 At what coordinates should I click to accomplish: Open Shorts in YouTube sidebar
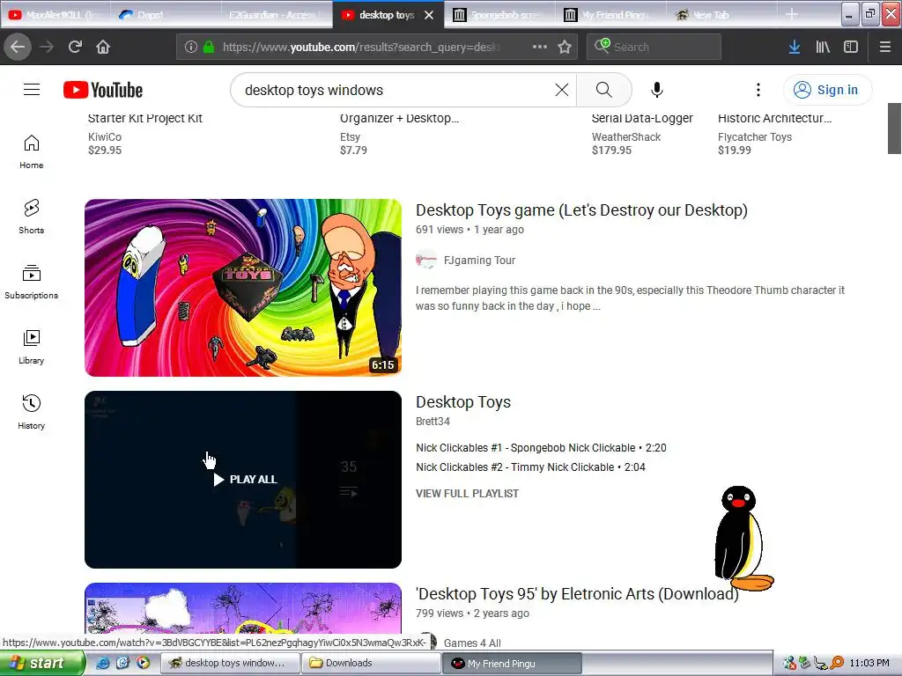(x=32, y=217)
